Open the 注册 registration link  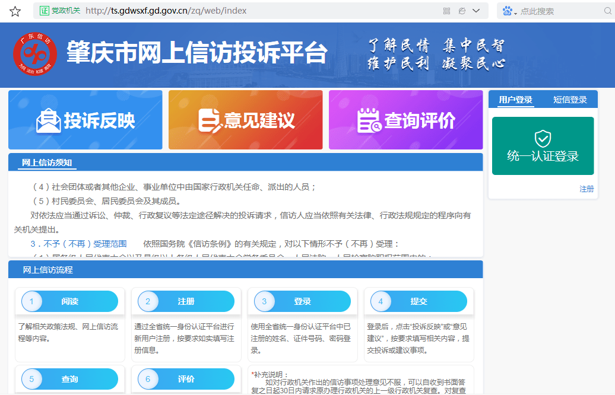pyautogui.click(x=586, y=188)
